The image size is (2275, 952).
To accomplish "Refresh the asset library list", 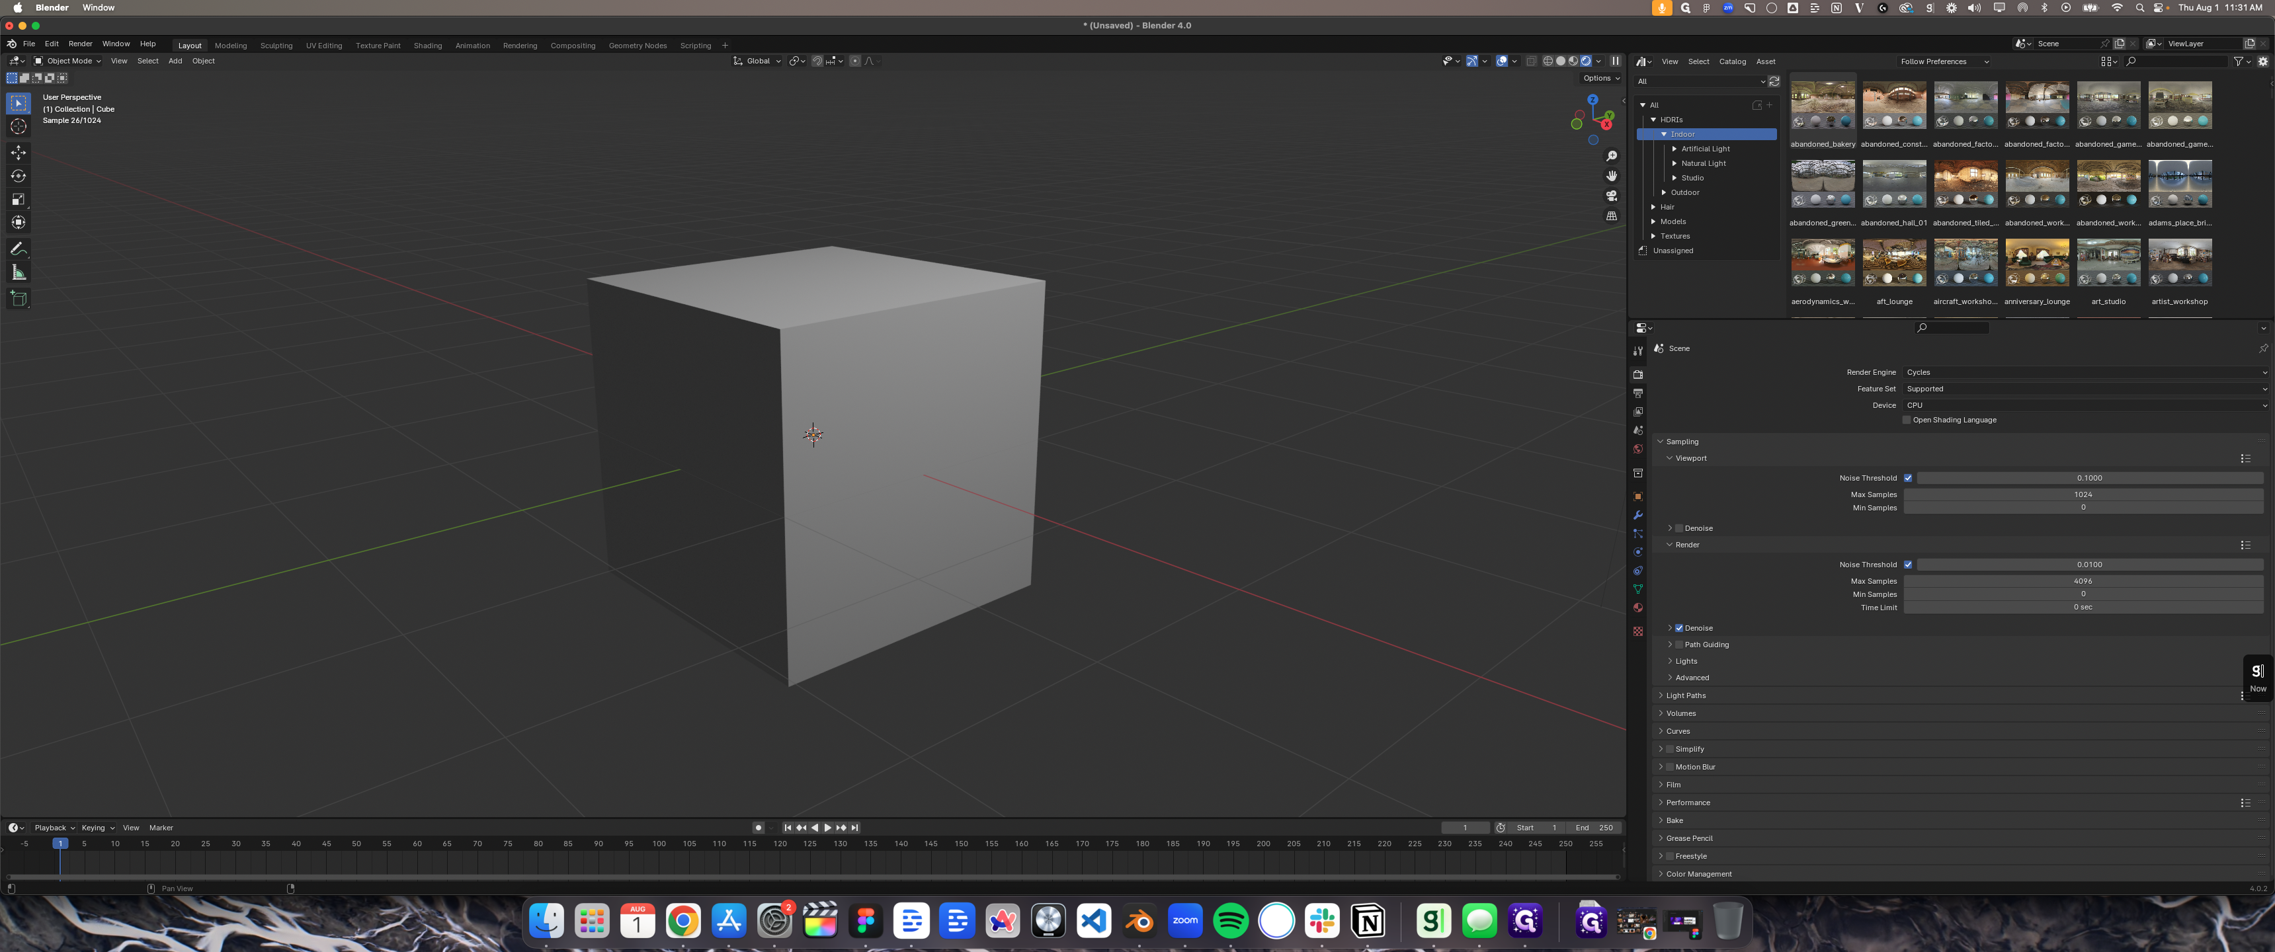I will (x=1773, y=81).
